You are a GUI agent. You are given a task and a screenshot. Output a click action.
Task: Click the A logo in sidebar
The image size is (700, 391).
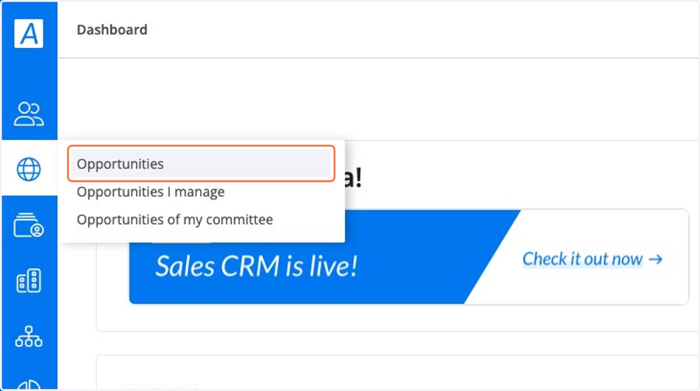tap(29, 33)
